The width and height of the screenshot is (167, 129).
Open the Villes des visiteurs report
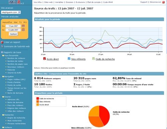[16, 111]
